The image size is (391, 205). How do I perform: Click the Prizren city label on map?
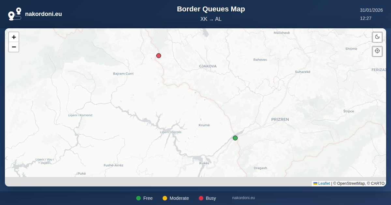[x=280, y=119]
